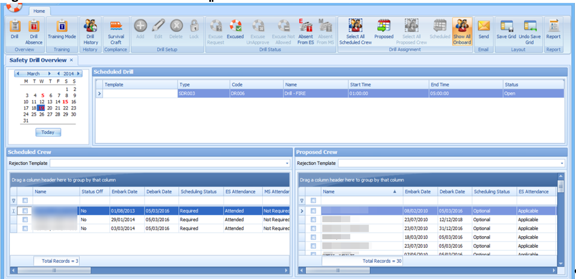Click the Excuse UnApprove icon

(258, 31)
